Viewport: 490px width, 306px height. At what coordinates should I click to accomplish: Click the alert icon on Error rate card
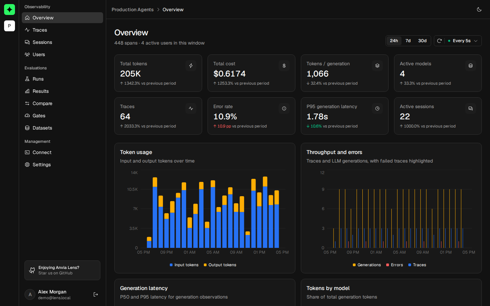(x=284, y=108)
